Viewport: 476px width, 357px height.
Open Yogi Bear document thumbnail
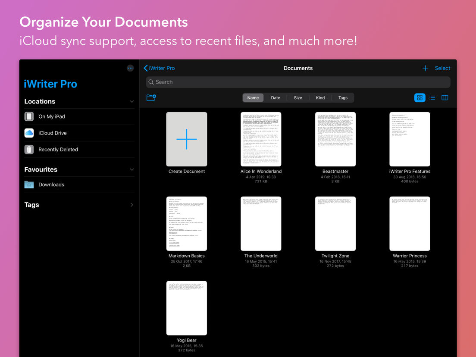(x=187, y=308)
